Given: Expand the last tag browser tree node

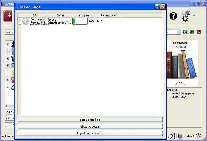Looking at the screenshot, I should 8,87.
